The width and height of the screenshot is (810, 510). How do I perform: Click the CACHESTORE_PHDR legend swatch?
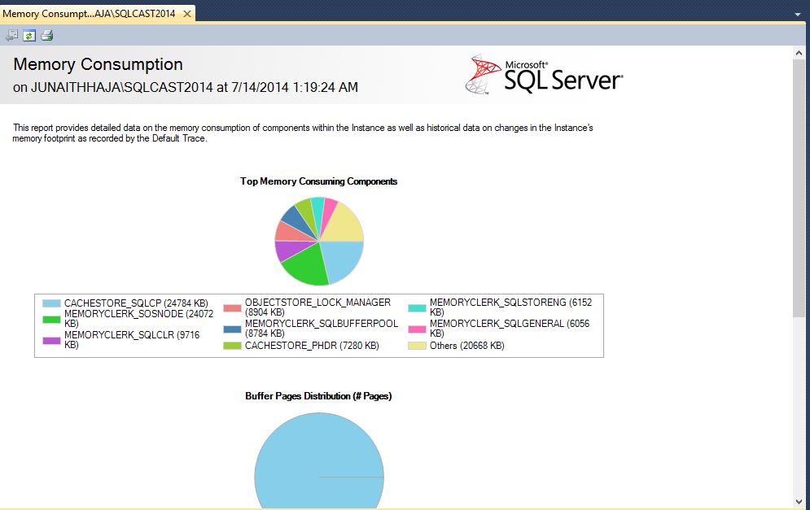pyautogui.click(x=233, y=346)
